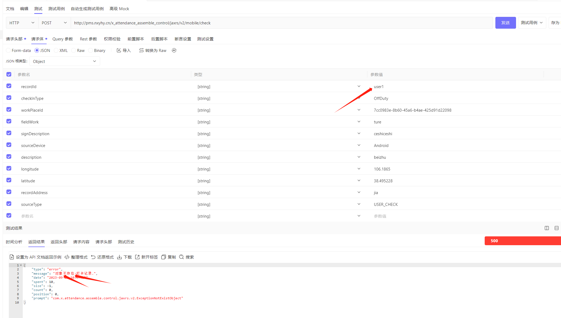
Task: Click the 测试用例 button beside 发送
Action: 532,23
